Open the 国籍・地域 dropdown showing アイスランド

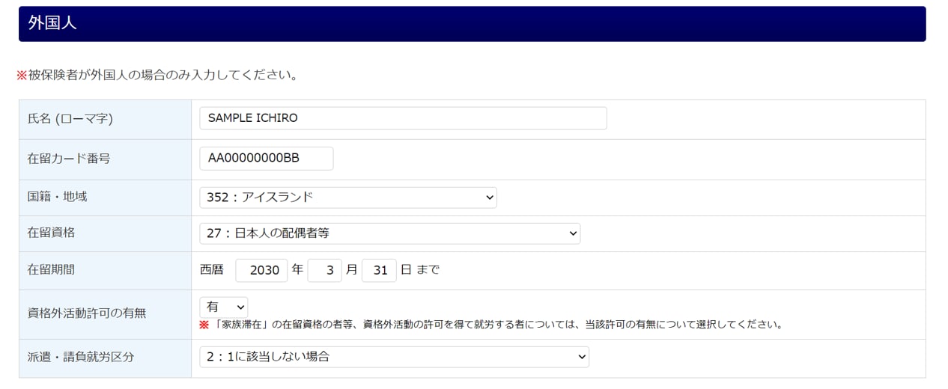[x=348, y=197]
